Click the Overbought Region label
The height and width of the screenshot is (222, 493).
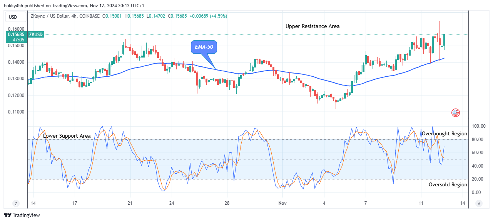(445, 133)
